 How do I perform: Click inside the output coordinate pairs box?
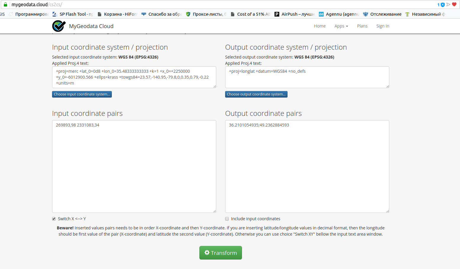(307, 166)
